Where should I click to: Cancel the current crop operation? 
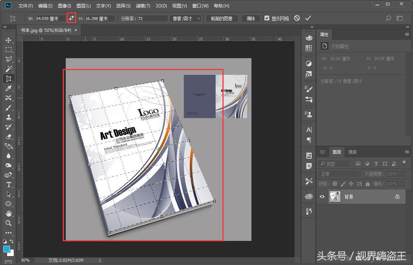[297, 18]
